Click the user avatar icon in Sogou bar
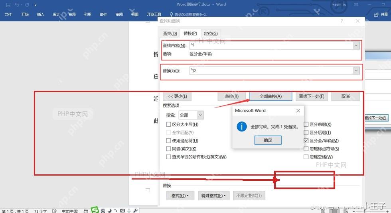The image size is (391, 213). coord(129,211)
